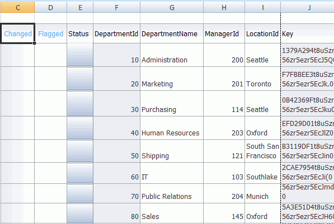Select the Toronto location cell
This screenshot has height=224, width=334.
point(262,79)
